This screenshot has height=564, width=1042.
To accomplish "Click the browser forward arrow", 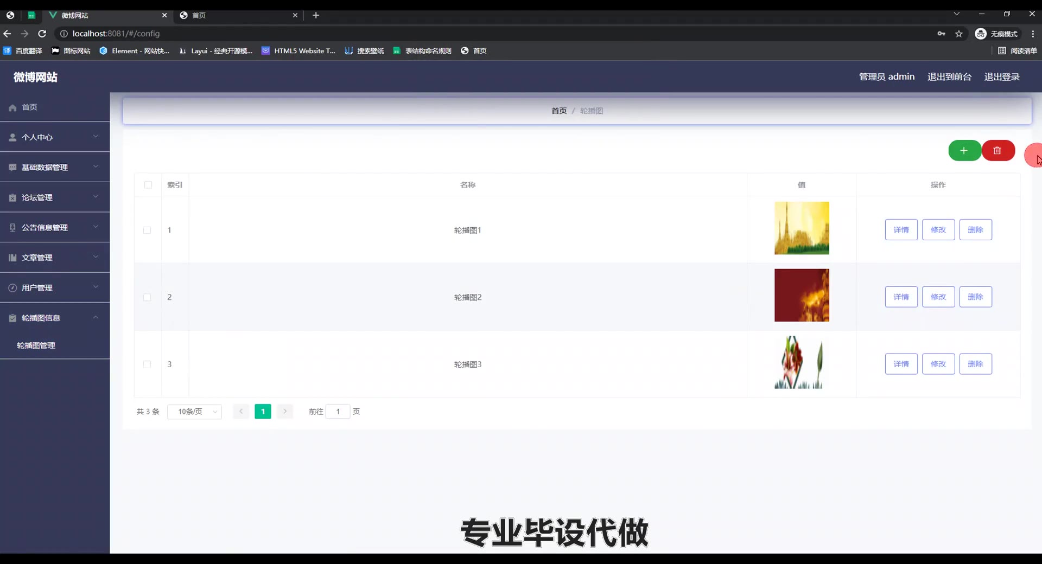I will click(24, 34).
